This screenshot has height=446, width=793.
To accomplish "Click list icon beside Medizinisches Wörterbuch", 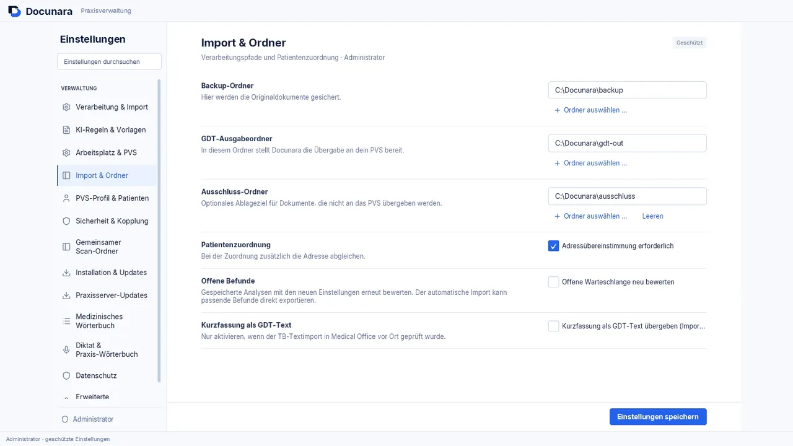I will tap(66, 321).
